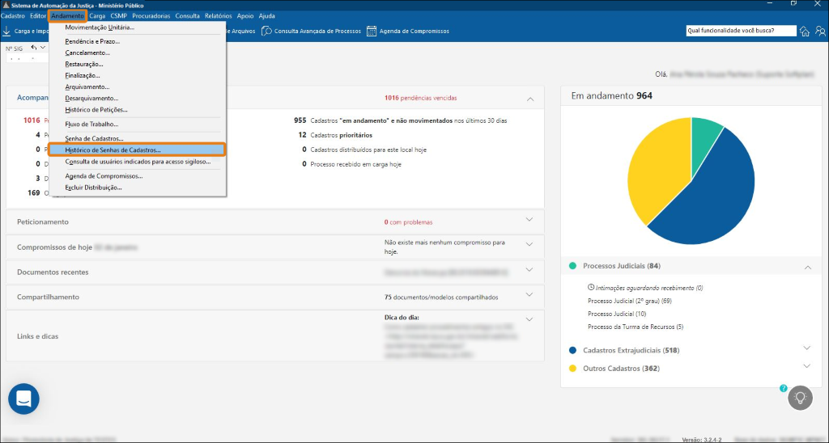
Task: Click the lightbulb tips icon
Action: tap(800, 398)
